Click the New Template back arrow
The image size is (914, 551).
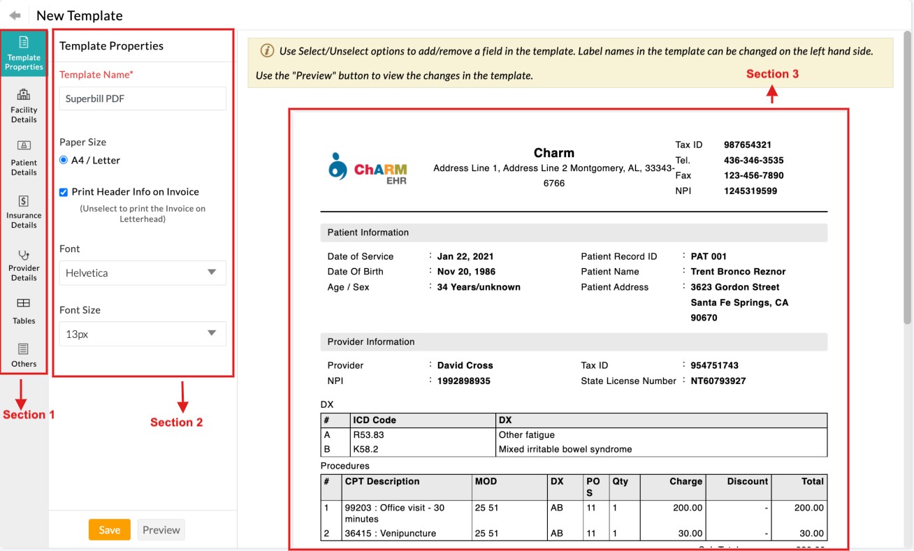15,14
